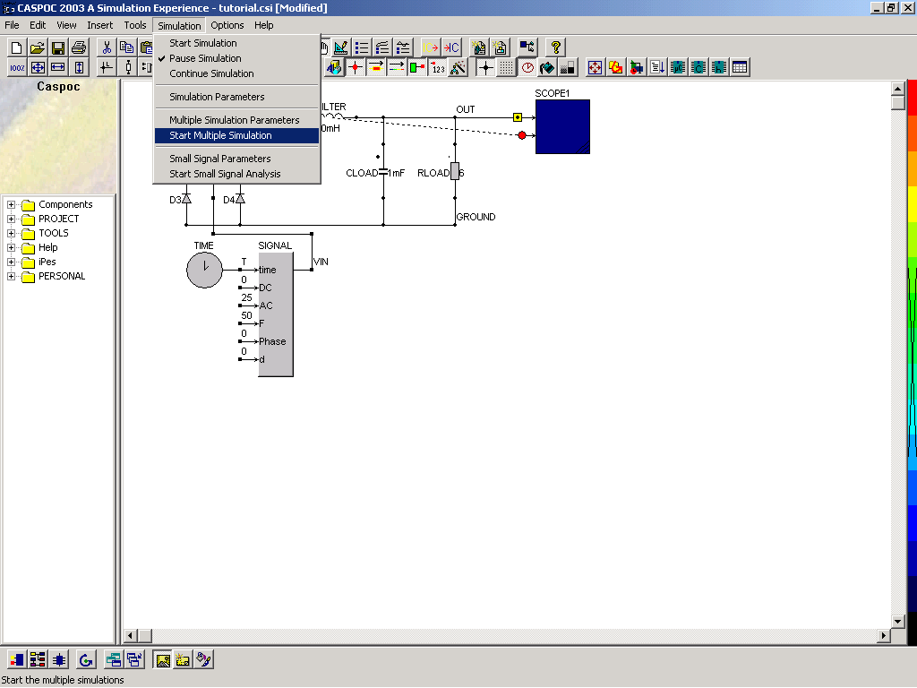917x688 pixels.
Task: Click the table grid icon in toolbar
Action: 740,67
